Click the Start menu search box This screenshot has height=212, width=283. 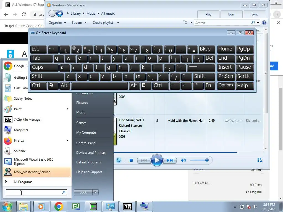(36, 192)
